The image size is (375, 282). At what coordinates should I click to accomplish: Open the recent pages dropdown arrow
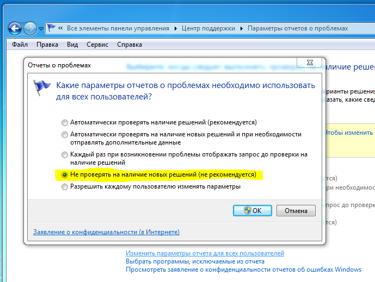pyautogui.click(x=41, y=29)
